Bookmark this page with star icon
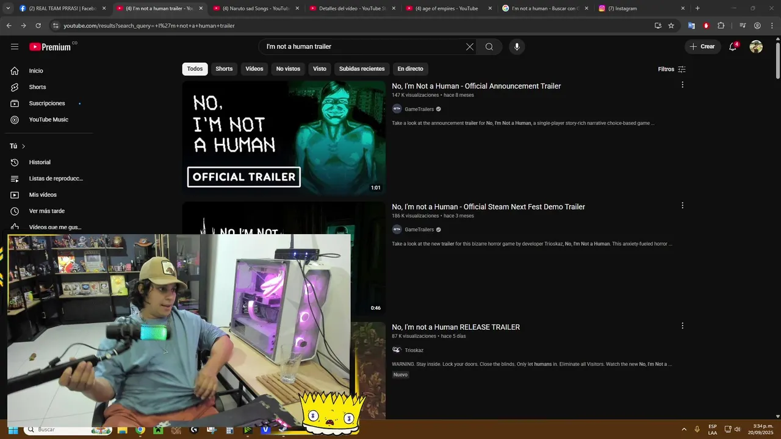Viewport: 781px width, 439px height. click(671, 26)
